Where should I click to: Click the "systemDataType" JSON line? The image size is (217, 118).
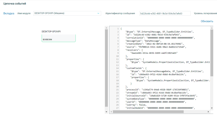pos(161,99)
